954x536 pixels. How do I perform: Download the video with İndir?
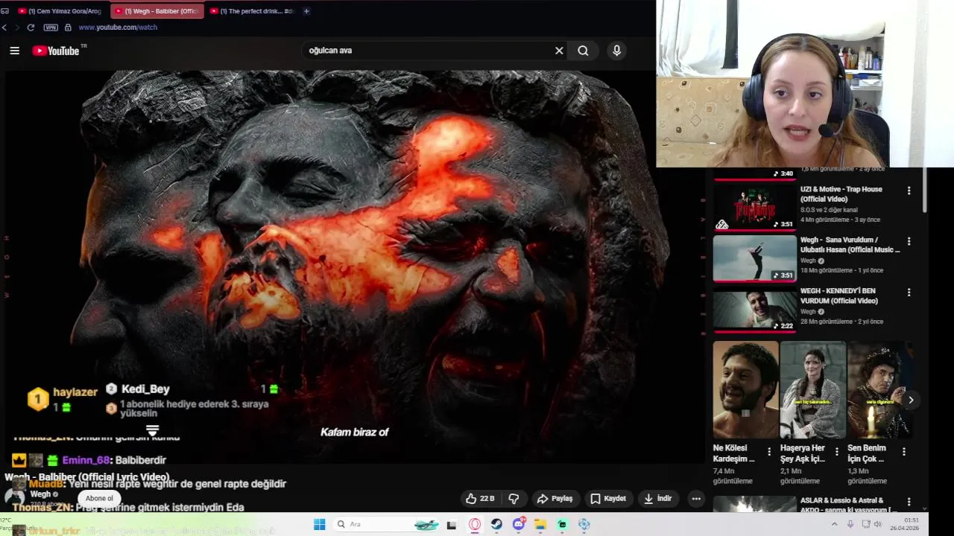(658, 499)
